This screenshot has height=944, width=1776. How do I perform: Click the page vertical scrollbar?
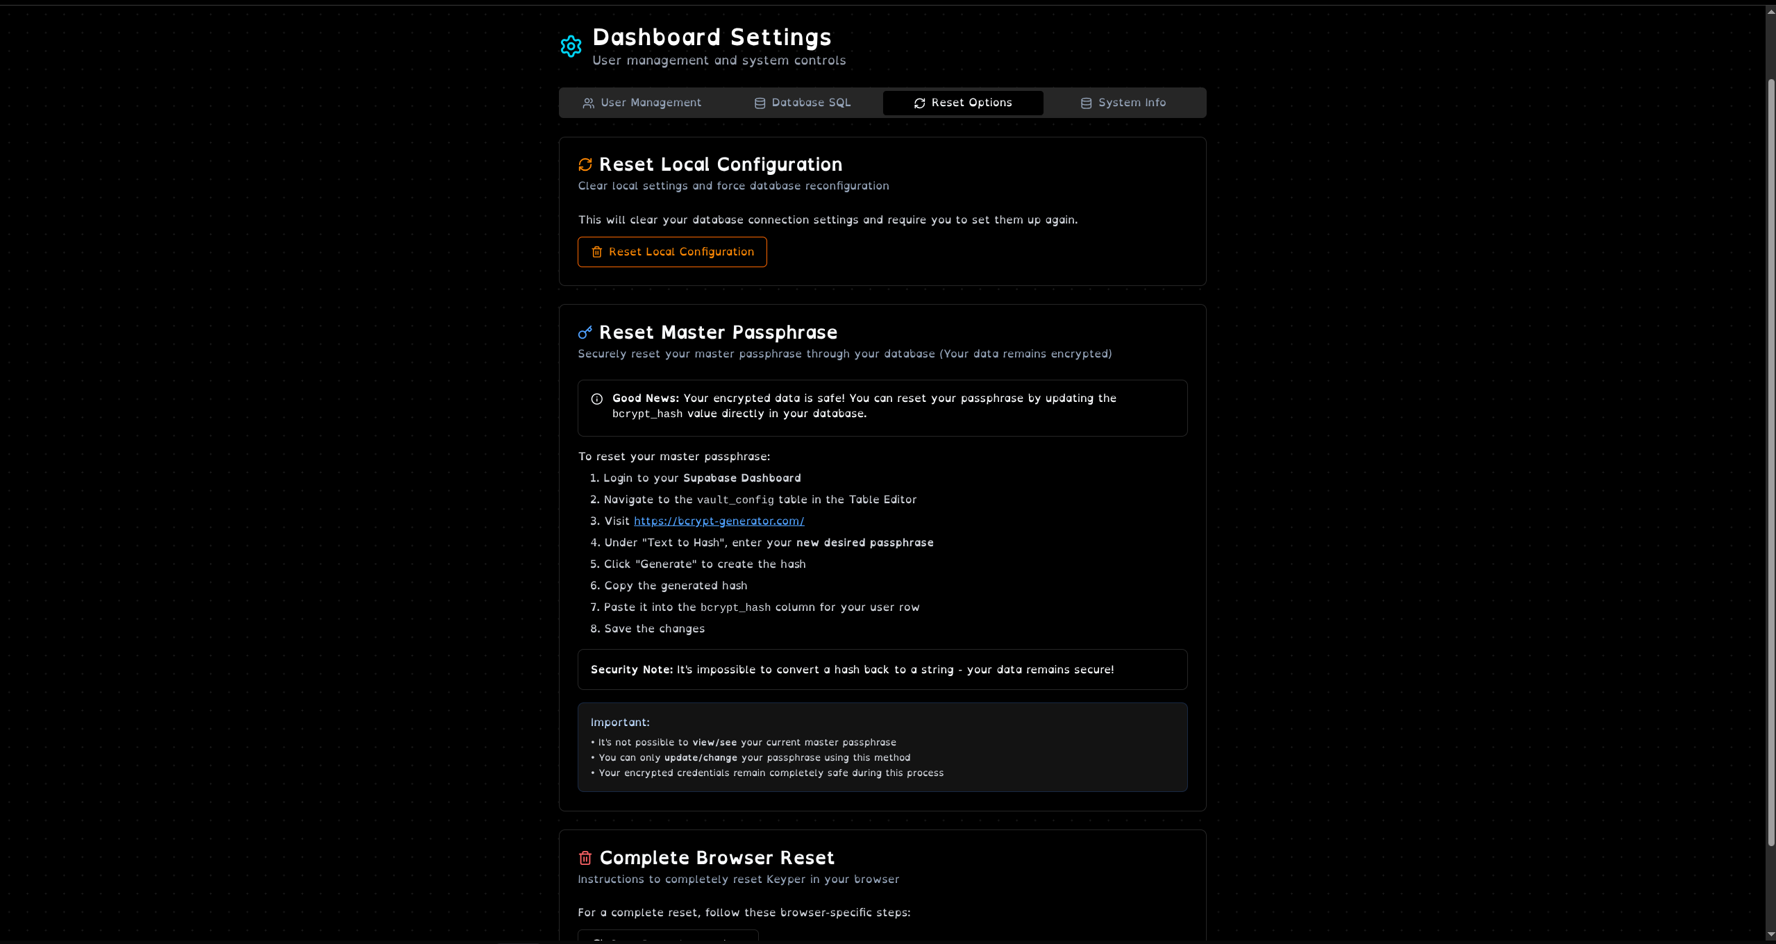click(x=1770, y=462)
